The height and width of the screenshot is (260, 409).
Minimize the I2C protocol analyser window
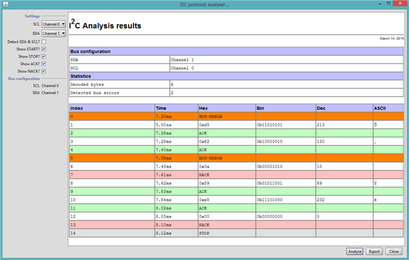point(380,4)
